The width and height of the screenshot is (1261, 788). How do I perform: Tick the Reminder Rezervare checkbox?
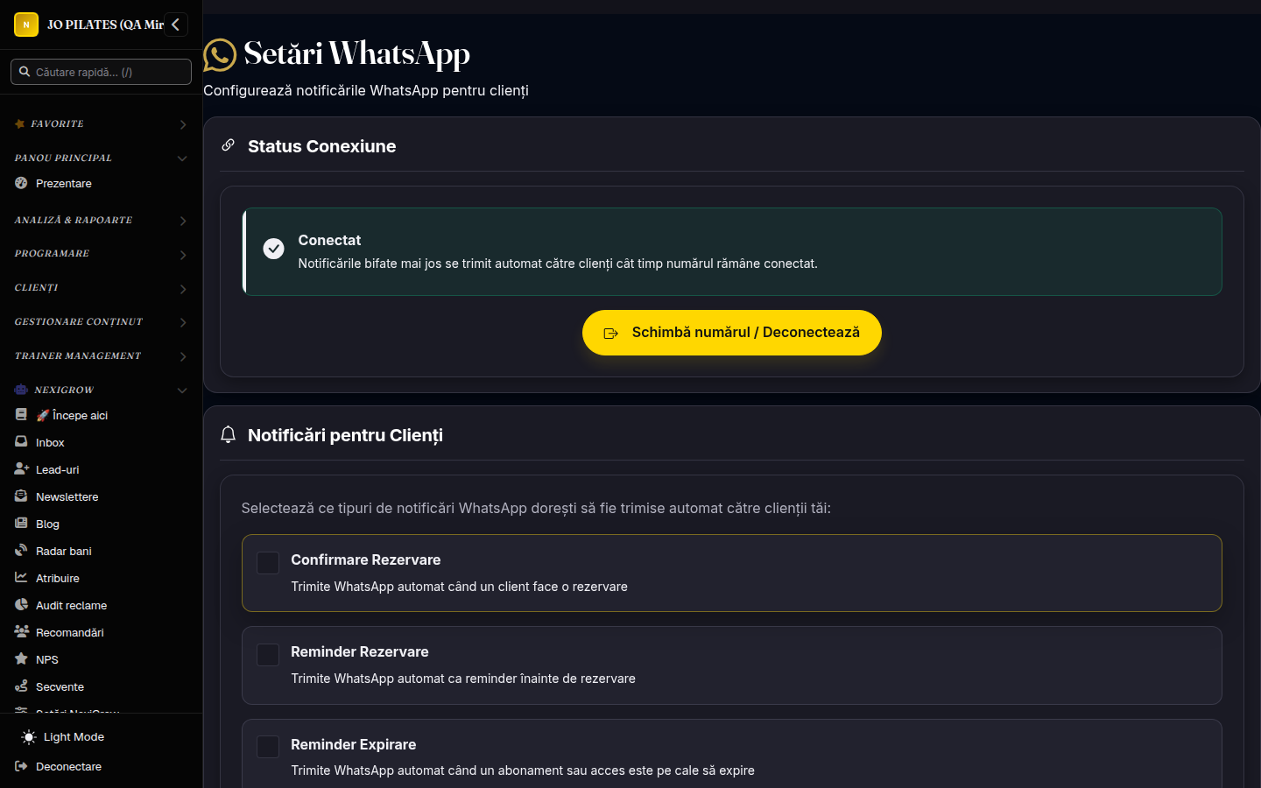(x=268, y=655)
